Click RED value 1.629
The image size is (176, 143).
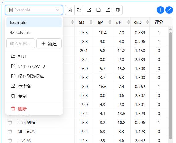[x=140, y=114]
